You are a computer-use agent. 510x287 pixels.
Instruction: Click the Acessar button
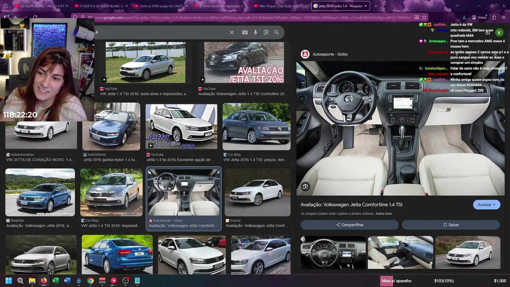[486, 204]
